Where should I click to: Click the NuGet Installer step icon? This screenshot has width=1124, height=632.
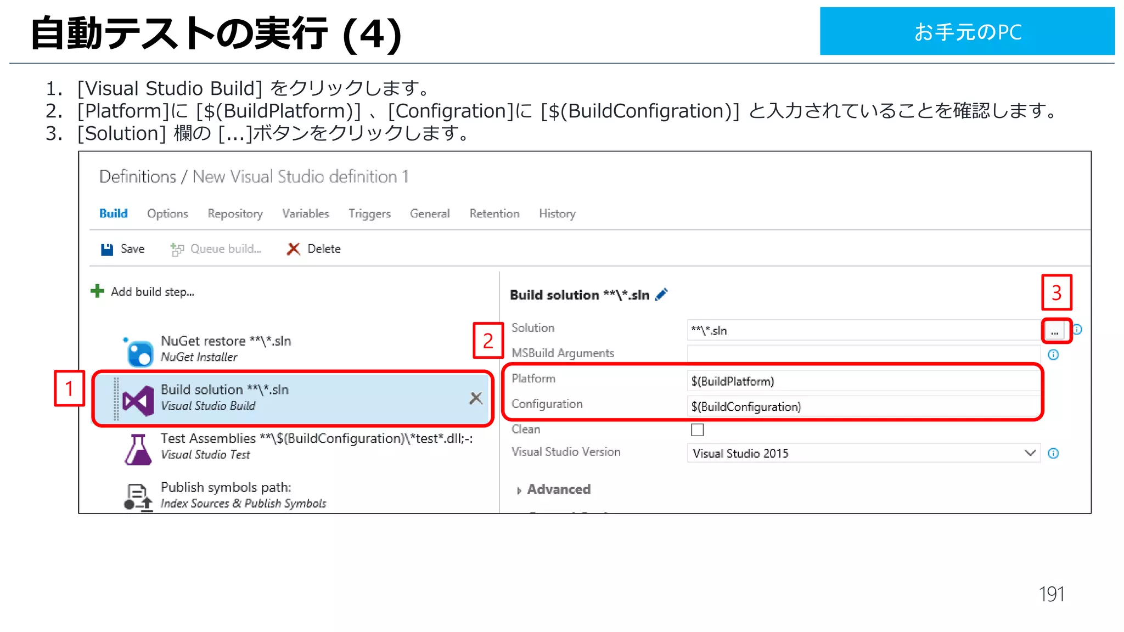pos(139,352)
